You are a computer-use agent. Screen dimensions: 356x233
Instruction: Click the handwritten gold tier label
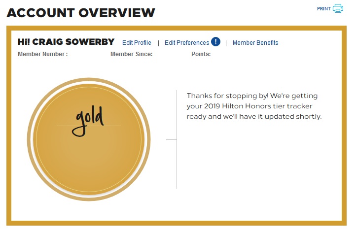(x=89, y=120)
